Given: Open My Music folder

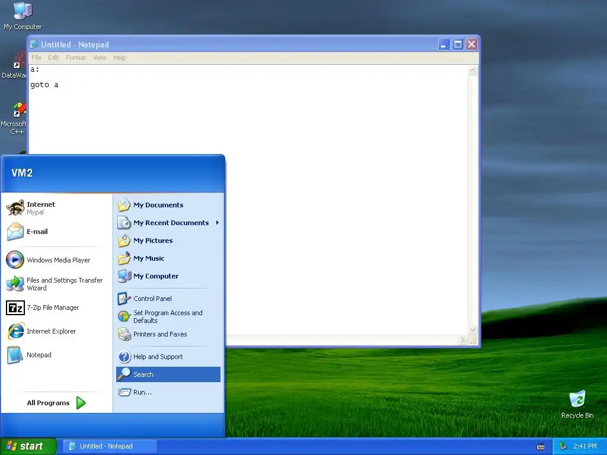Looking at the screenshot, I should [168, 258].
